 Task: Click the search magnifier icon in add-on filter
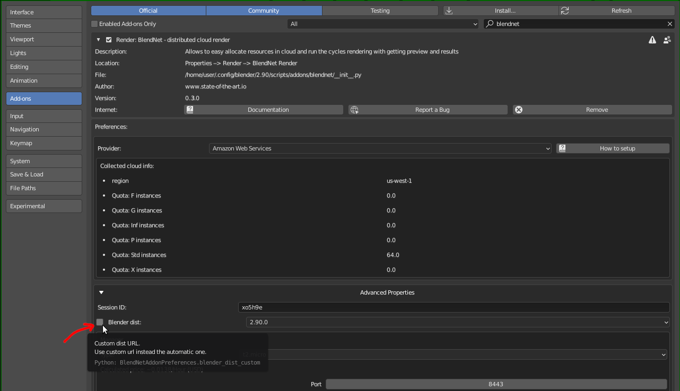point(490,24)
